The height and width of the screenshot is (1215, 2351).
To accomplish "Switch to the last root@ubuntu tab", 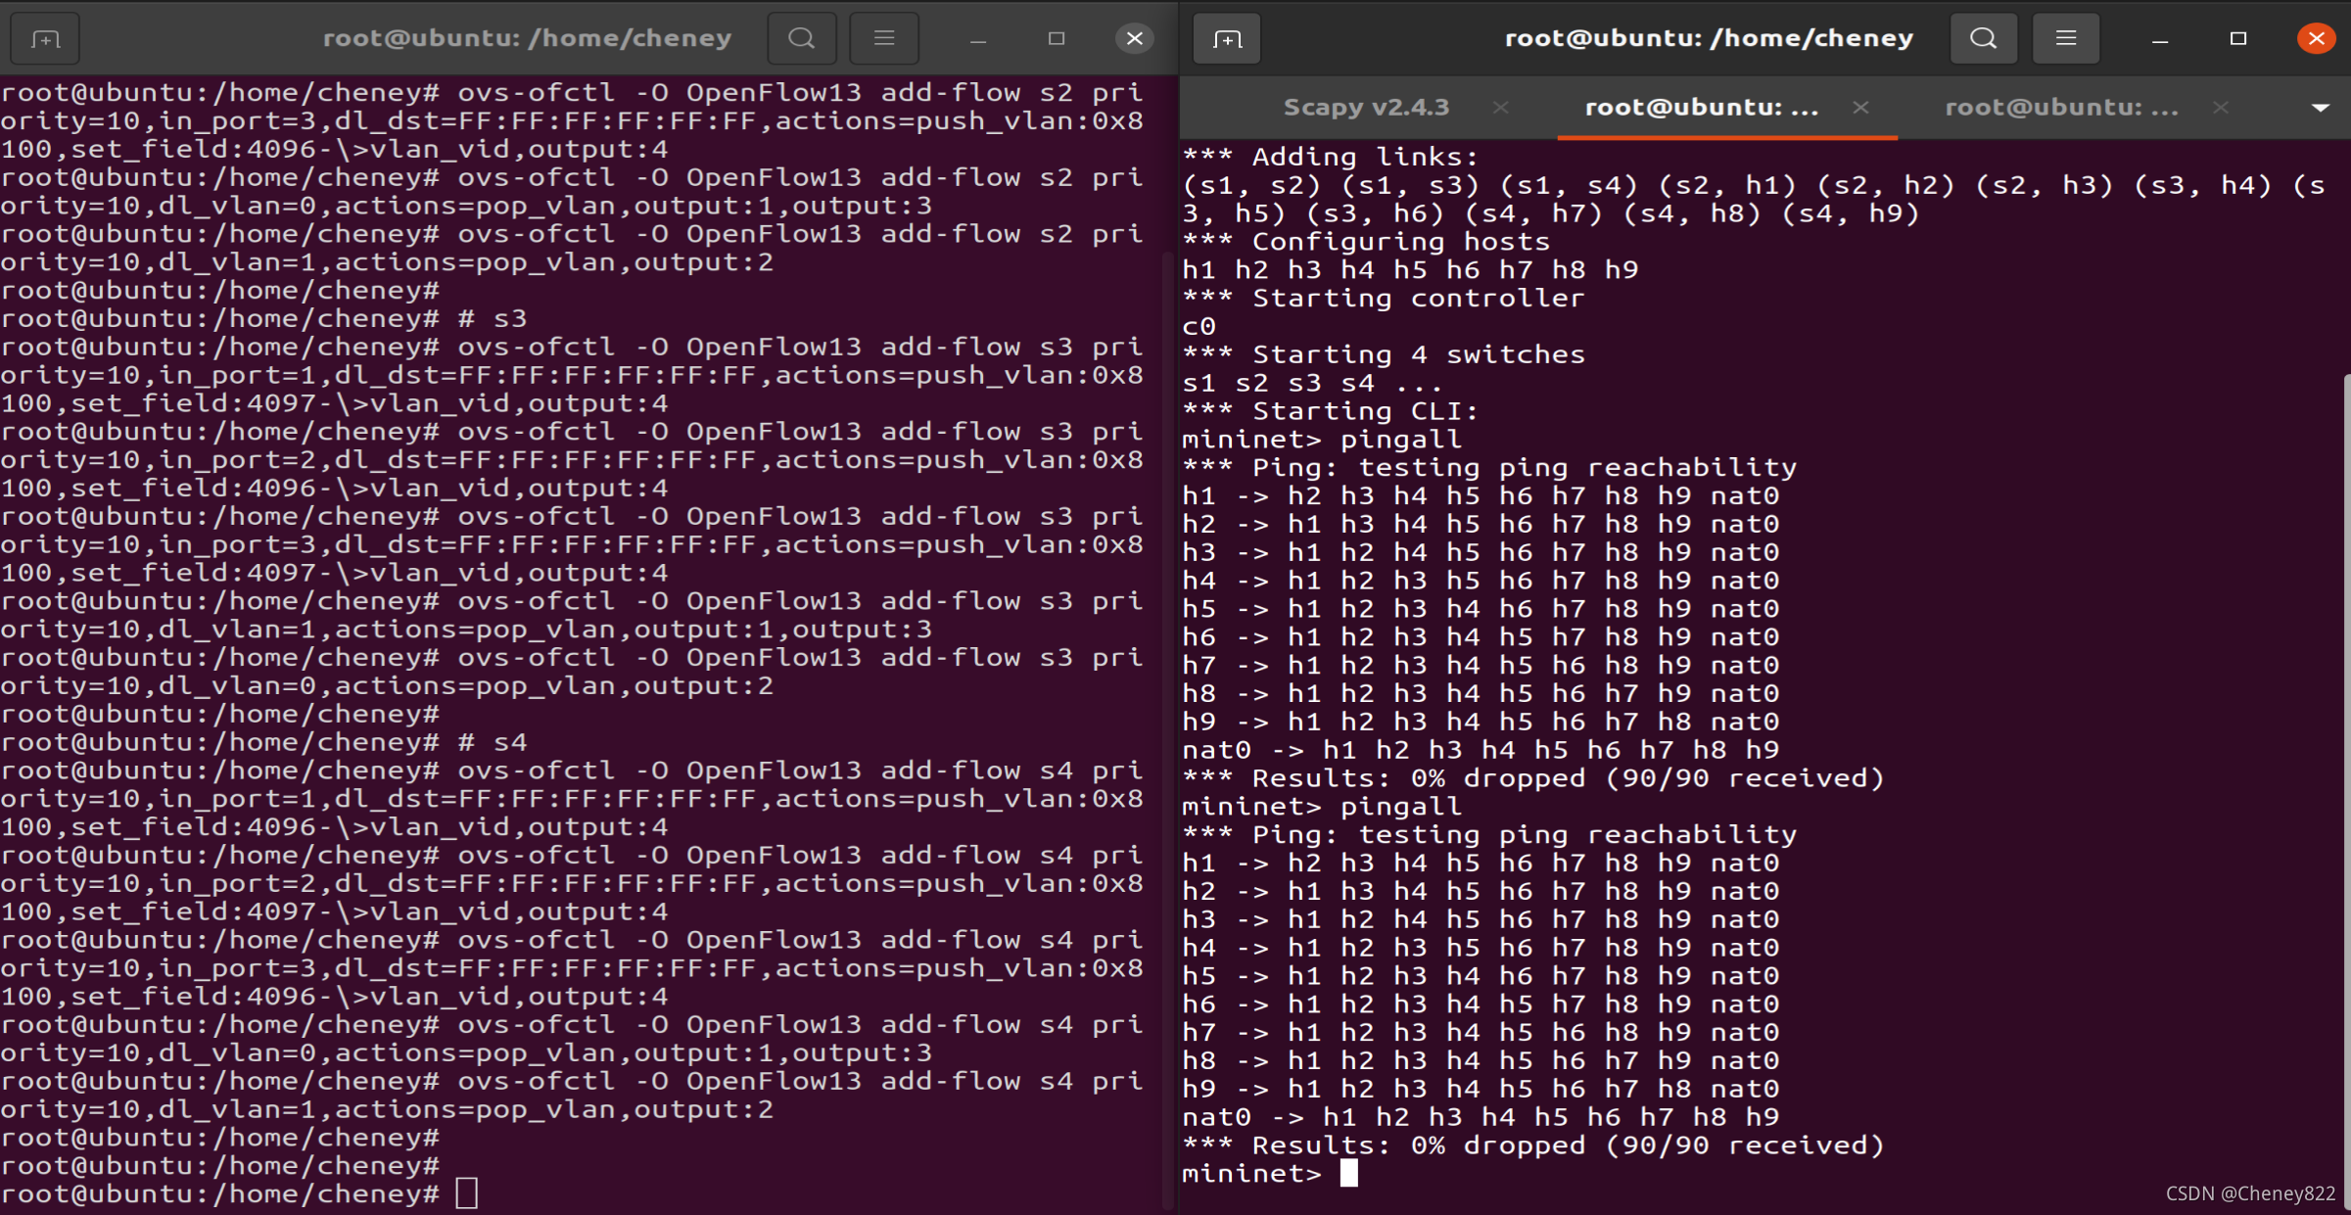I will point(2061,108).
